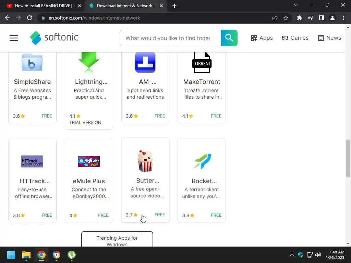This screenshot has height=263, width=351.
Task: Open the Windows Start menu
Action: tap(11, 255)
